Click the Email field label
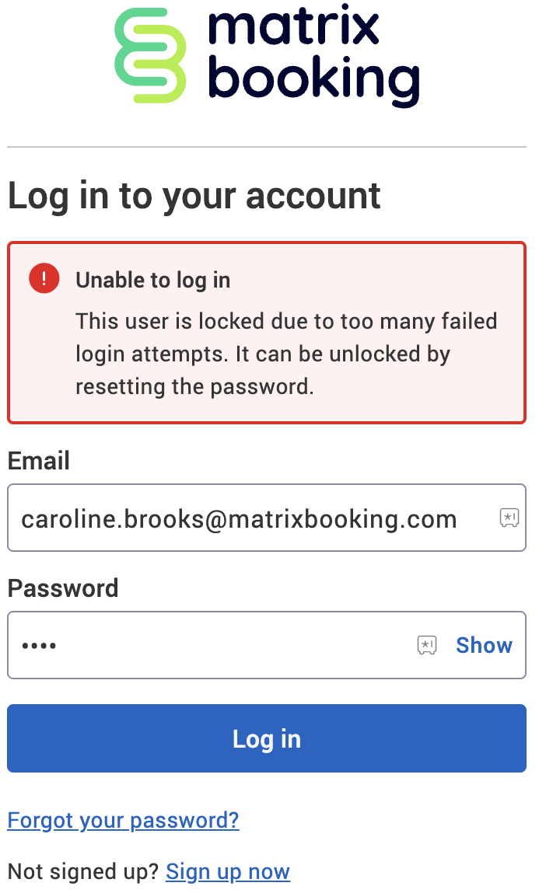 (x=38, y=460)
